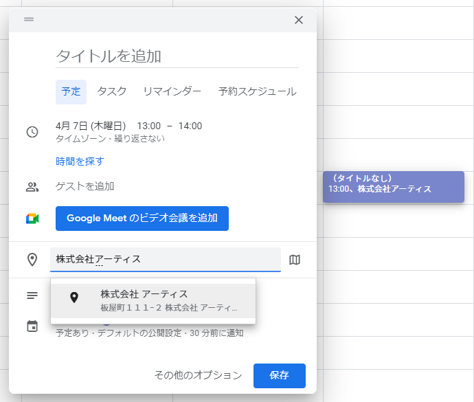
Task: Select the (タイトルなし) 13:00 calendar event
Action: pos(394,187)
